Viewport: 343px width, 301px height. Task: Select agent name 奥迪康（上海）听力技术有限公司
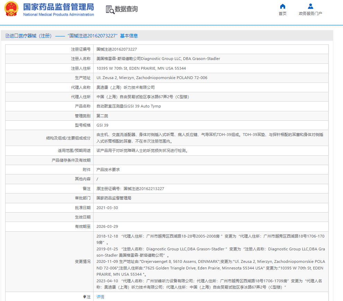pyautogui.click(x=125, y=87)
